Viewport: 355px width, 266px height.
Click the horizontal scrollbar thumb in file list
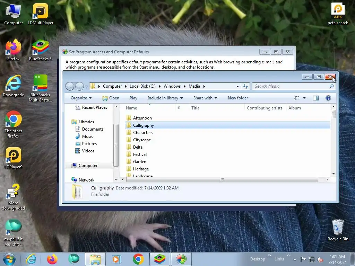pos(222,180)
